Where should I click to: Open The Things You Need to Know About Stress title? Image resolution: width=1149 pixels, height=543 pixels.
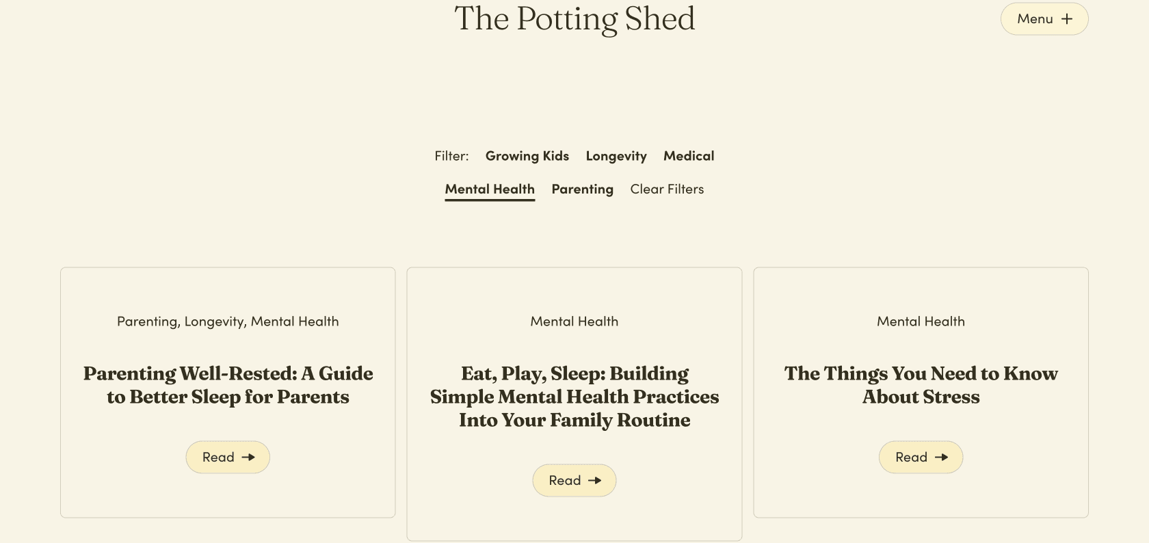921,385
